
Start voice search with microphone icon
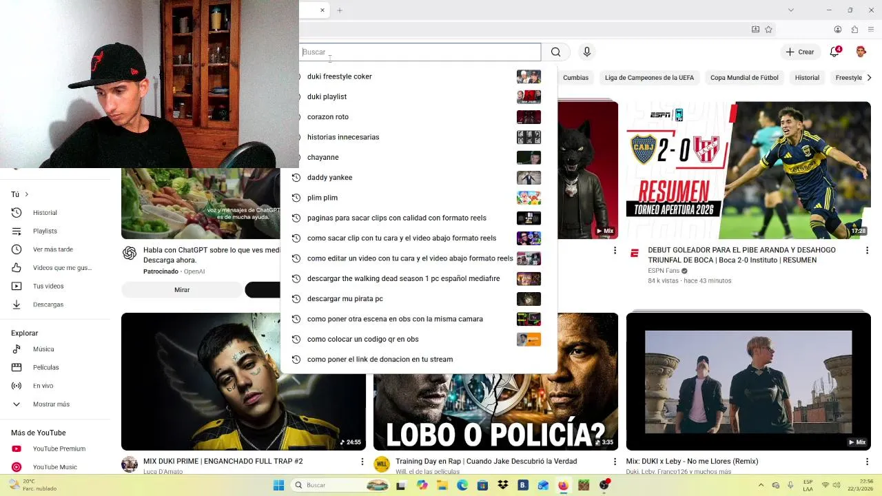click(587, 52)
